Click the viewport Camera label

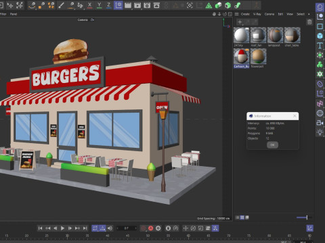tap(83, 20)
